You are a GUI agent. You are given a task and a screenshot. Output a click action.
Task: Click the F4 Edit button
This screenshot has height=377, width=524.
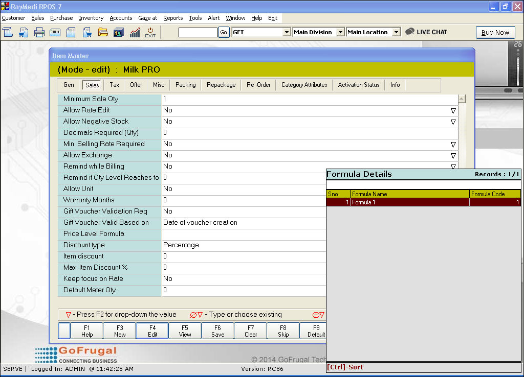tap(152, 331)
